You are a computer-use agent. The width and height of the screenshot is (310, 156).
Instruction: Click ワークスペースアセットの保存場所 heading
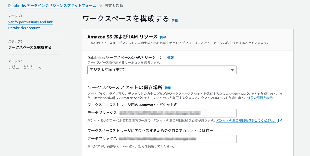(125, 87)
